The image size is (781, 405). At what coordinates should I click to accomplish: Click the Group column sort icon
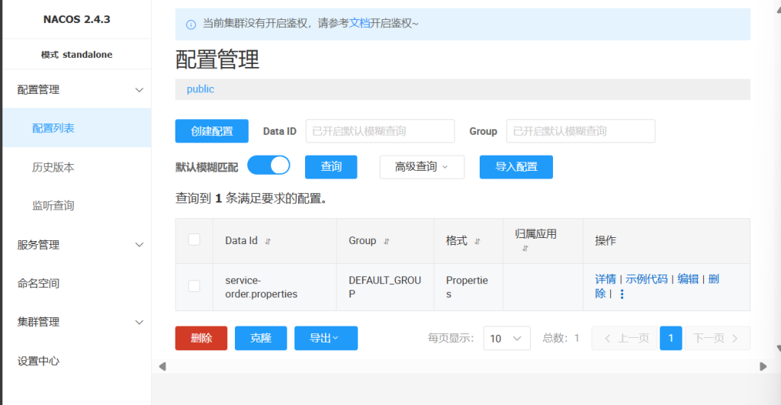tap(387, 241)
